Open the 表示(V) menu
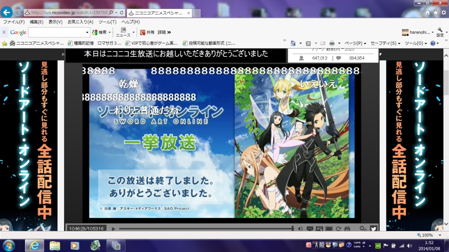 coord(55,22)
